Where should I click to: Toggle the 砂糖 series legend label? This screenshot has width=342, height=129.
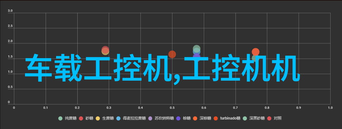pos(89,118)
